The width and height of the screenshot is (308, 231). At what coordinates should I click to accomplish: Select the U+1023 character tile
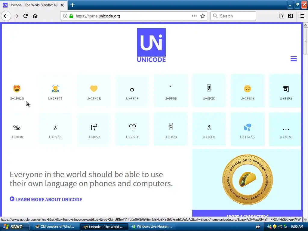pyautogui.click(x=171, y=129)
